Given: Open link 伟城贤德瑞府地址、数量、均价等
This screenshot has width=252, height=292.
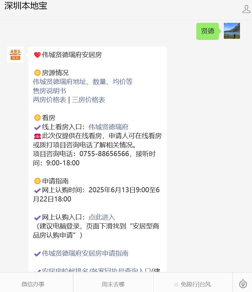Looking at the screenshot, I should click(x=83, y=82).
